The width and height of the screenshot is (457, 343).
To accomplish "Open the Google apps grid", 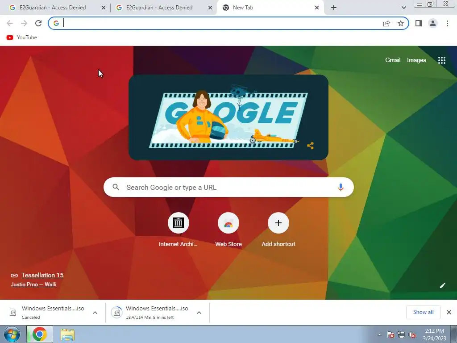I will pyautogui.click(x=442, y=60).
